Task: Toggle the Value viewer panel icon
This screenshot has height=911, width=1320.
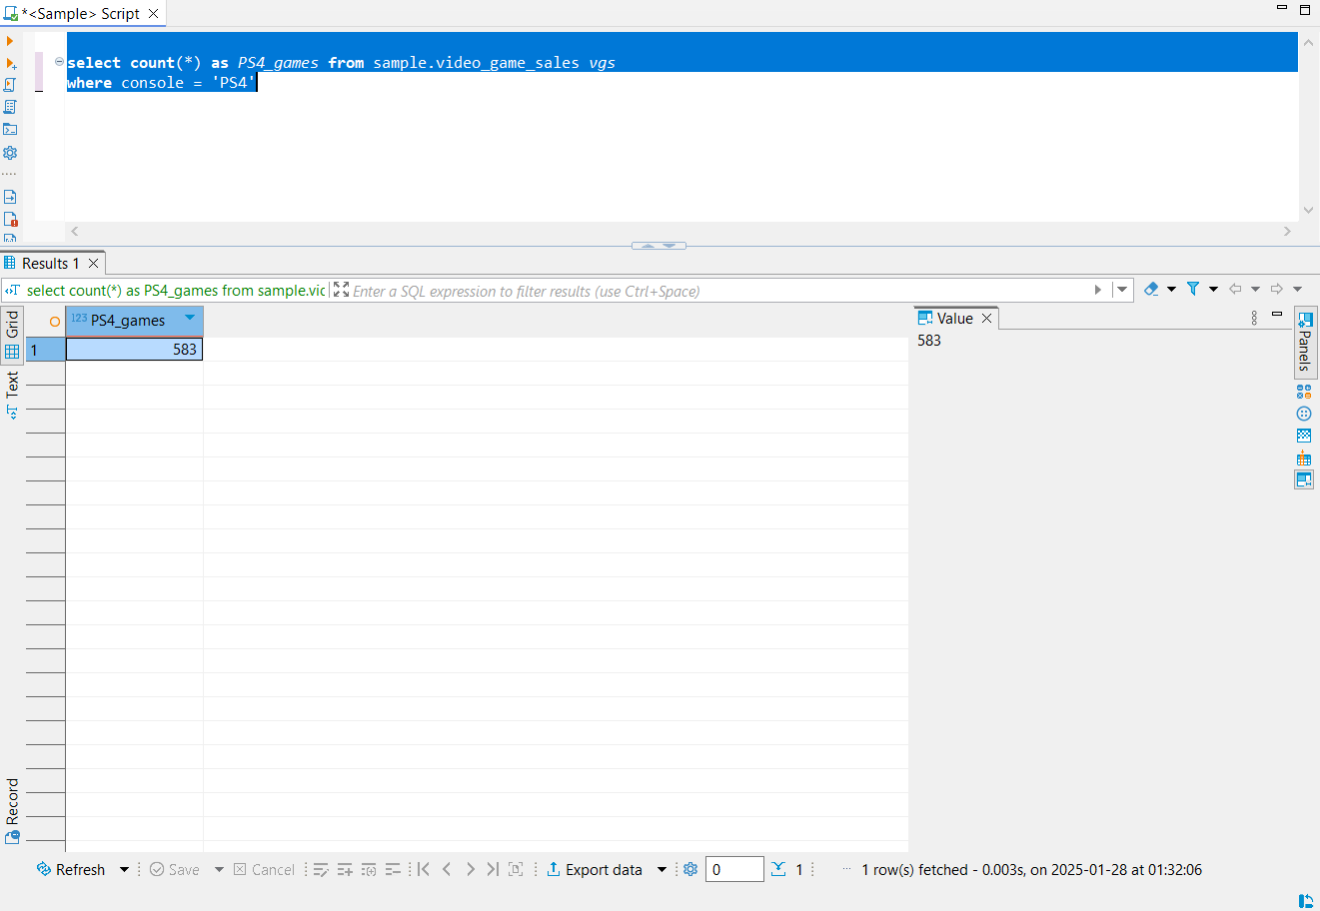Action: tap(1304, 479)
